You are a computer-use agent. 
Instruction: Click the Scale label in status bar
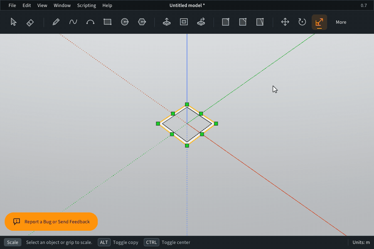[12, 242]
